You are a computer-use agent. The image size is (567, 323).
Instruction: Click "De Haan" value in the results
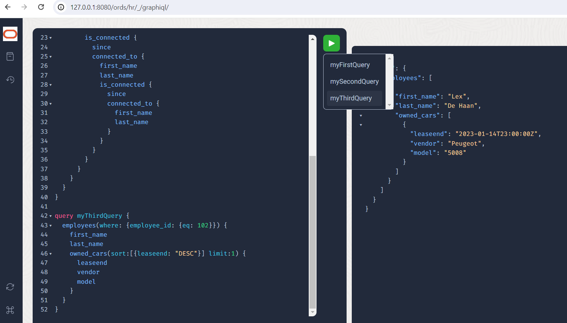pos(461,106)
